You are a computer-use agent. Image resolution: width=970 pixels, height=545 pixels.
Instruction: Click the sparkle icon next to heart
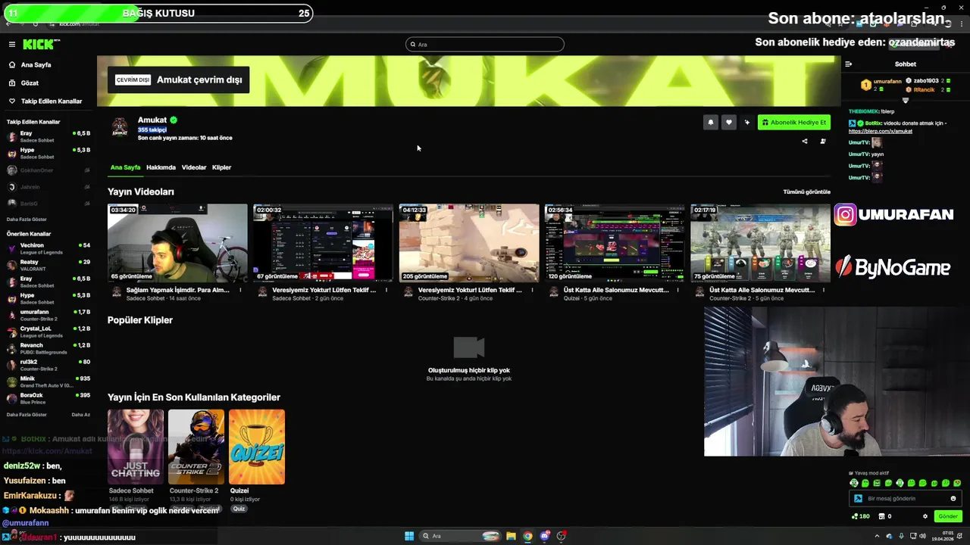click(x=746, y=123)
